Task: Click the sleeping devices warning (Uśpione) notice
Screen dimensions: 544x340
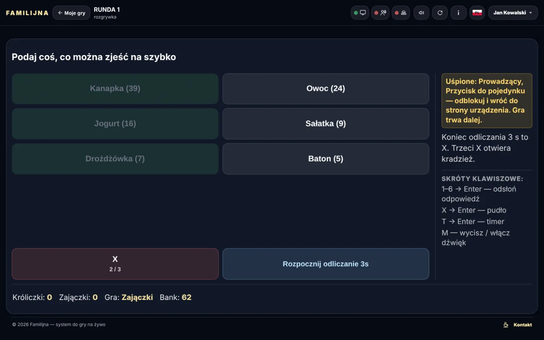Action: coord(487,101)
